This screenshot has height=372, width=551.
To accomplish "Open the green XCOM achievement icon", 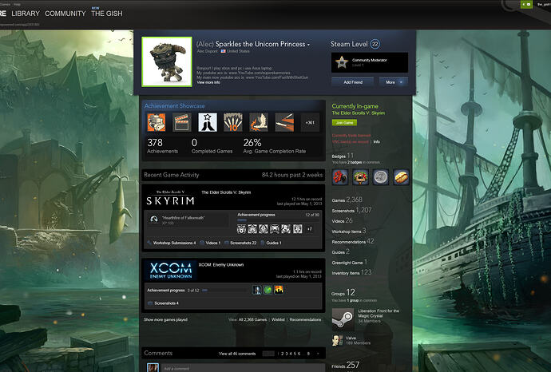I will click(268, 290).
